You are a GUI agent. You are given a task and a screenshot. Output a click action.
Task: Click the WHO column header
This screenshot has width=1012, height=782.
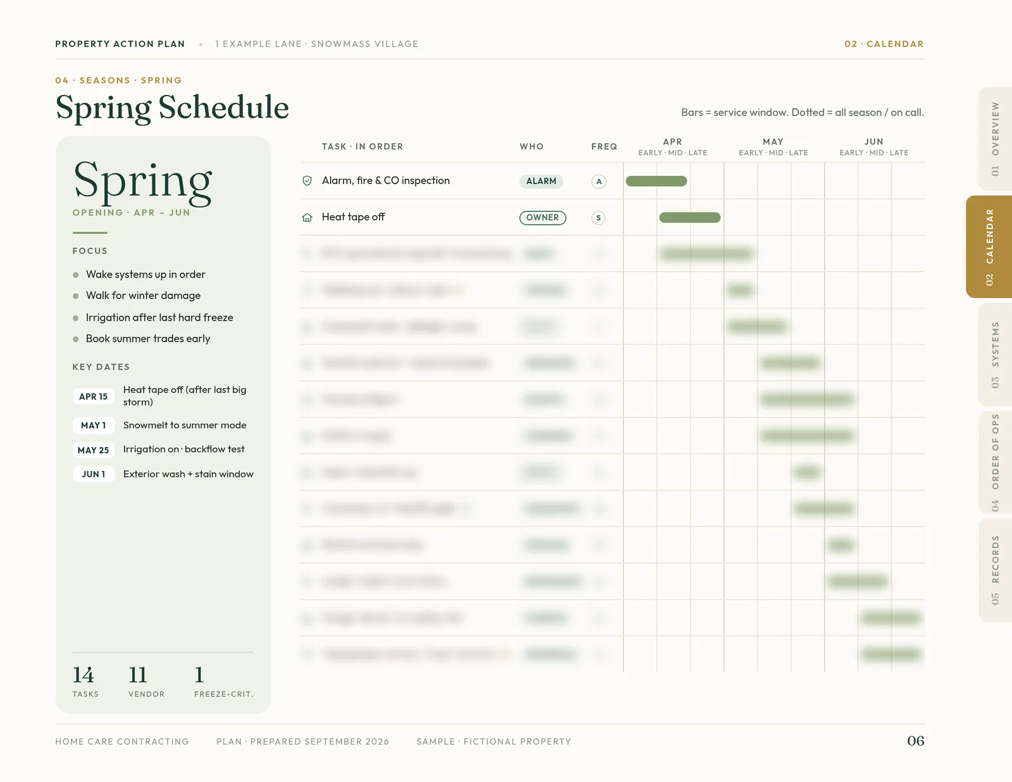532,147
